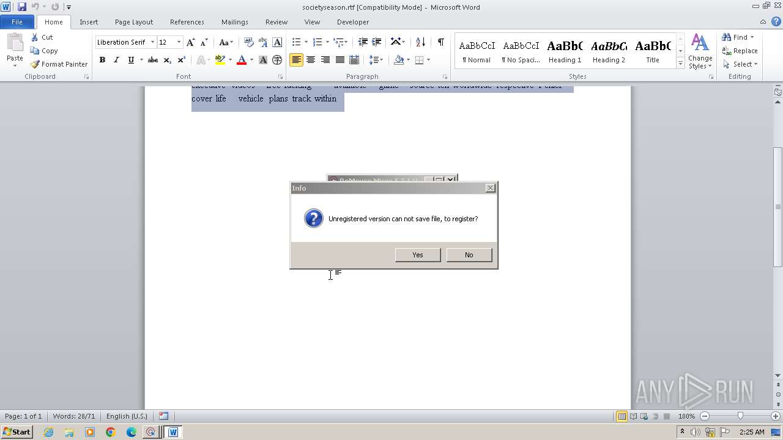Switch to the Mailings tab
This screenshot has height=440, width=783.
pos(235,22)
